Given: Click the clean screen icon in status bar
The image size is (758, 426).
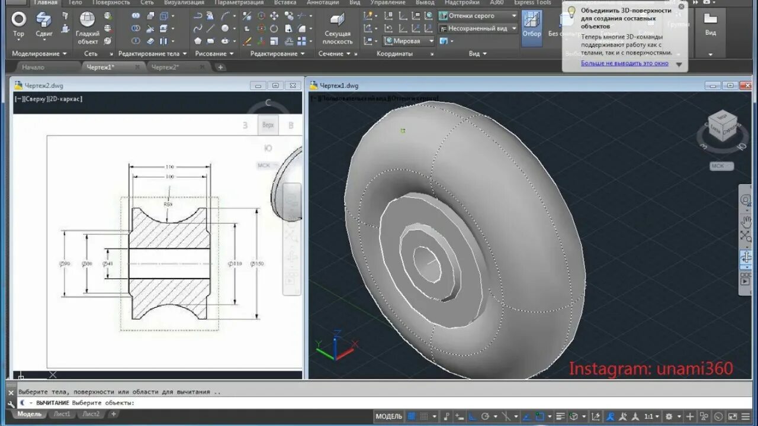Looking at the screenshot, I should pos(732,417).
